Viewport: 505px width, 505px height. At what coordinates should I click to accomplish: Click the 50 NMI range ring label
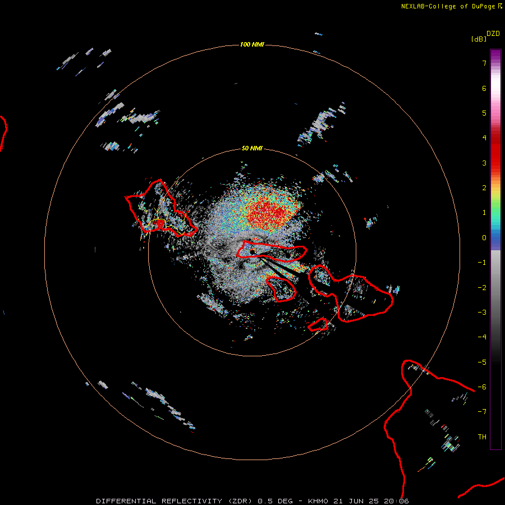[252, 149]
